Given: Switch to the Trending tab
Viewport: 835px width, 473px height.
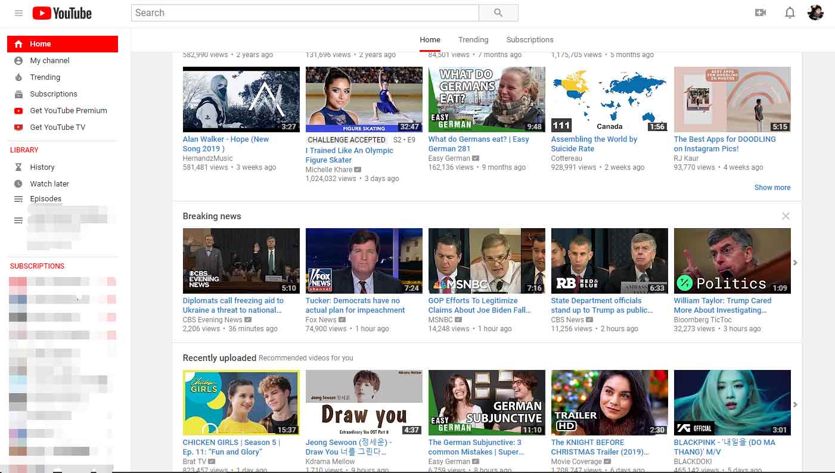Looking at the screenshot, I should coord(473,39).
